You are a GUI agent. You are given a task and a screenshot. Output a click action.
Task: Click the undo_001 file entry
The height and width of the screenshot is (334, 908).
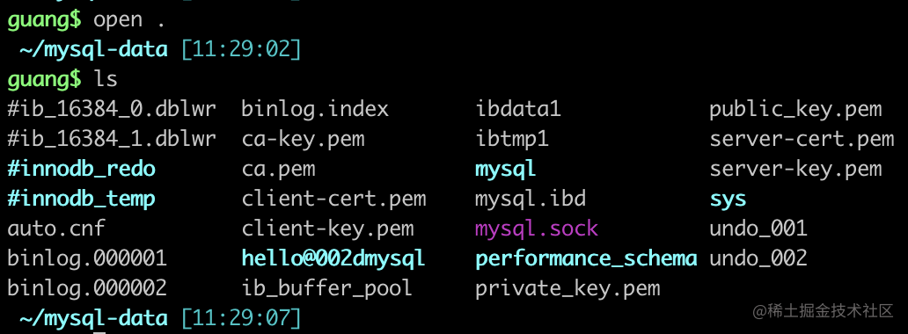click(x=758, y=229)
